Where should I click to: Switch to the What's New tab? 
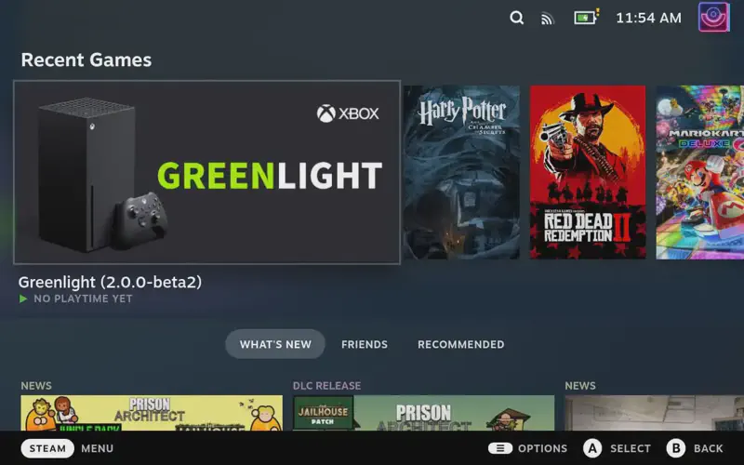(x=275, y=344)
